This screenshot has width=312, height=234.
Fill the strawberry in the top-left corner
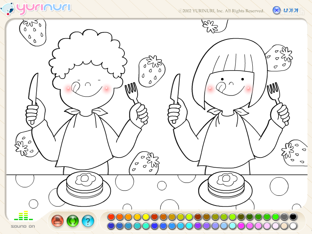[33, 33]
